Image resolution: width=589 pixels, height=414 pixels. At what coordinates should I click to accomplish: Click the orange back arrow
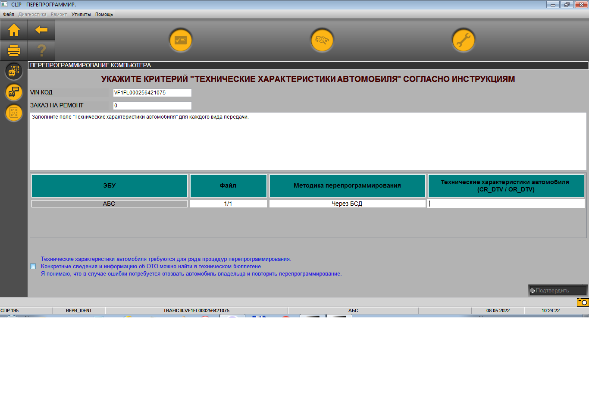(41, 30)
